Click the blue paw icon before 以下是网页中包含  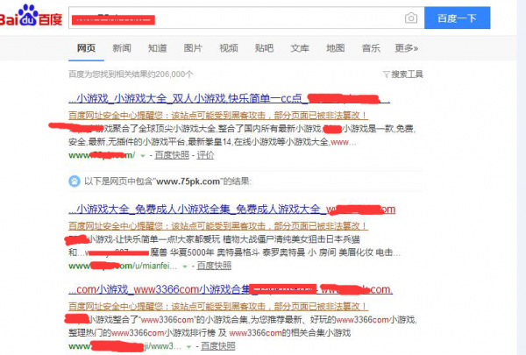(x=75, y=181)
